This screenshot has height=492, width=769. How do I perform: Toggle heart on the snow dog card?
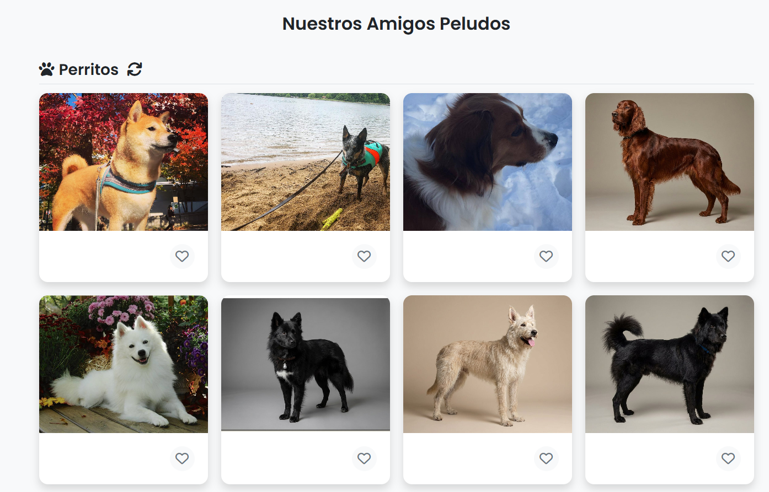546,256
